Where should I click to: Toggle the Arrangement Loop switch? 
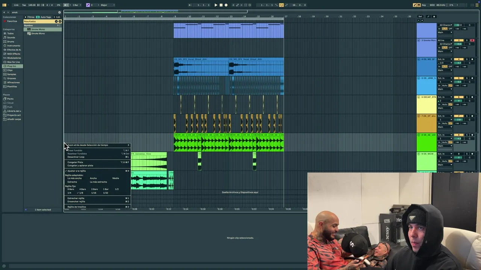281,5
